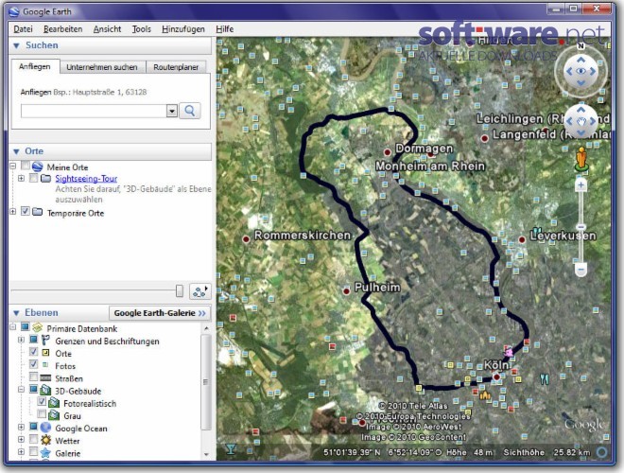
Task: Uncheck the Orte layer checkbox
Action: tap(34, 352)
